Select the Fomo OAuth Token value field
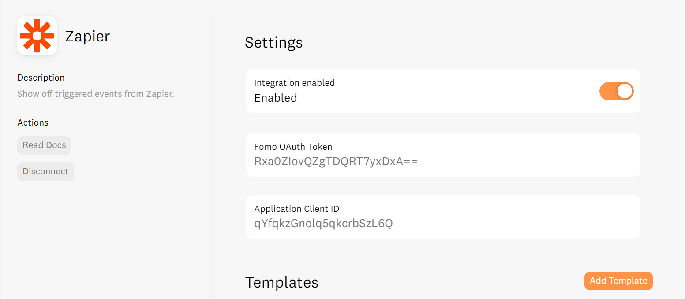Screen dimensions: 685x299 click(336, 162)
